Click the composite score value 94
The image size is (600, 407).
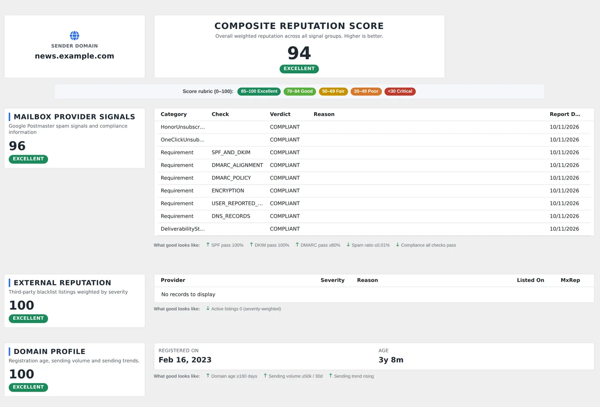coord(299,53)
